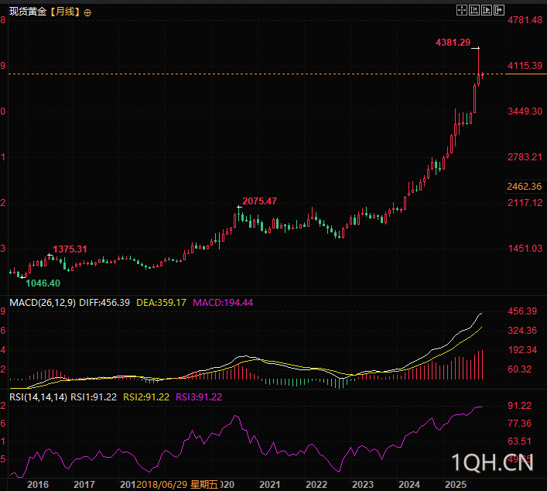
Task: Click the crosshair cursor icon in top toolbar
Action: tap(462, 10)
